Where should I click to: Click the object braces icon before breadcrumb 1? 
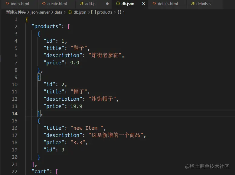click(x=119, y=12)
